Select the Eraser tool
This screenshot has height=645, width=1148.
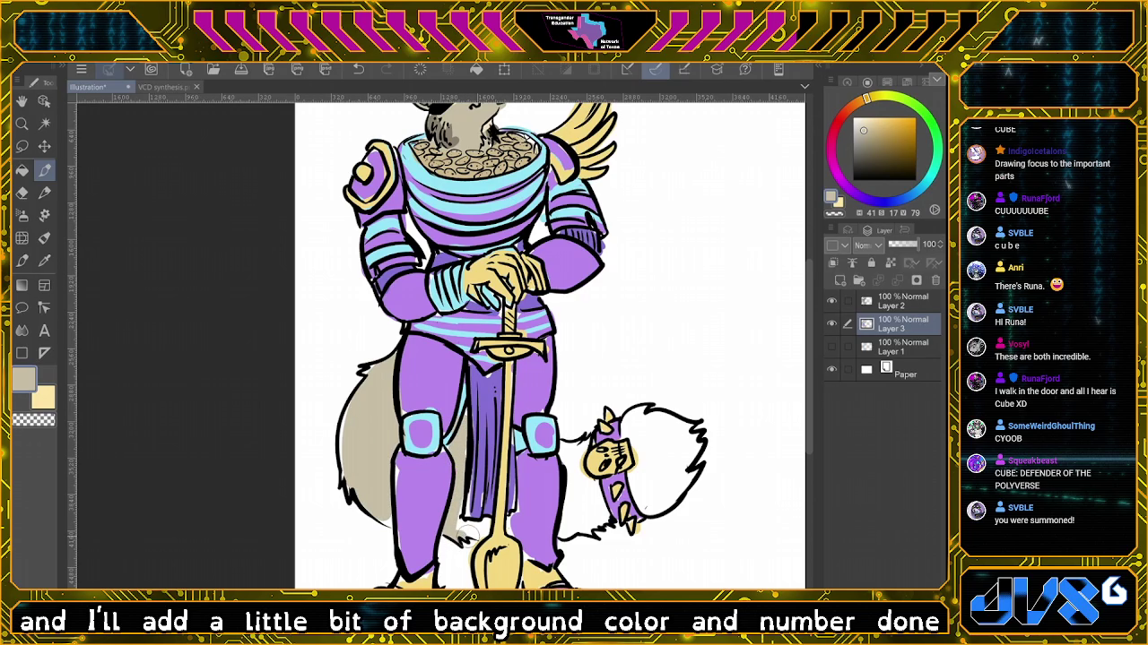point(22,193)
